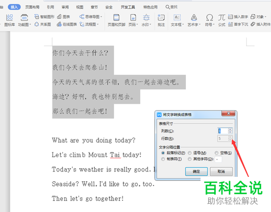Click the 列数(C) columns input field

[223, 131]
